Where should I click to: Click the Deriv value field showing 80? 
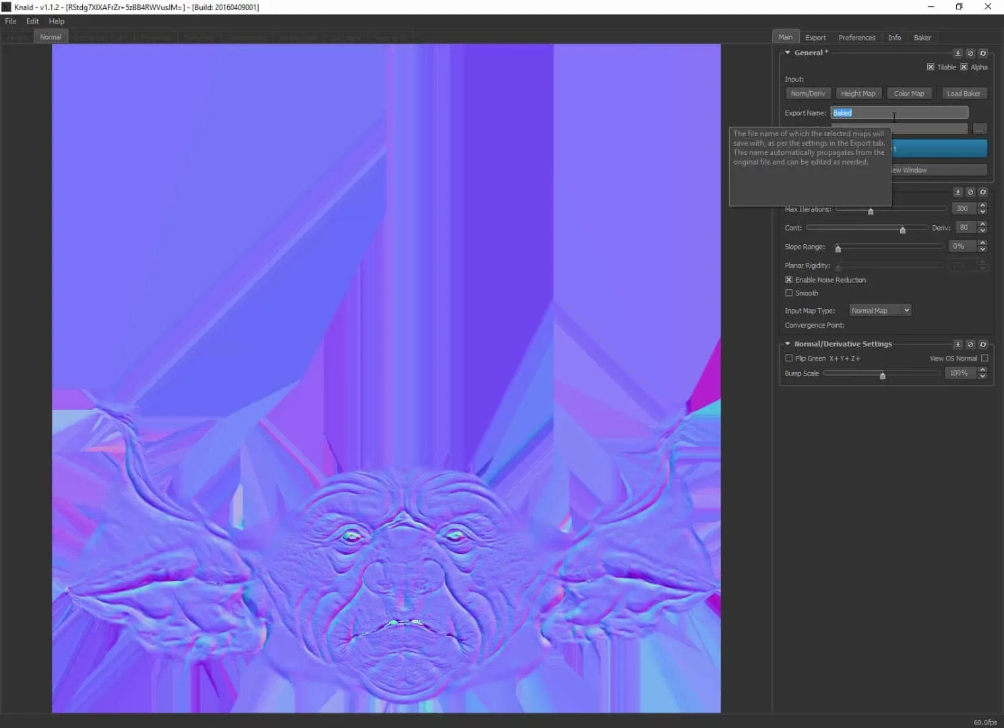point(966,228)
